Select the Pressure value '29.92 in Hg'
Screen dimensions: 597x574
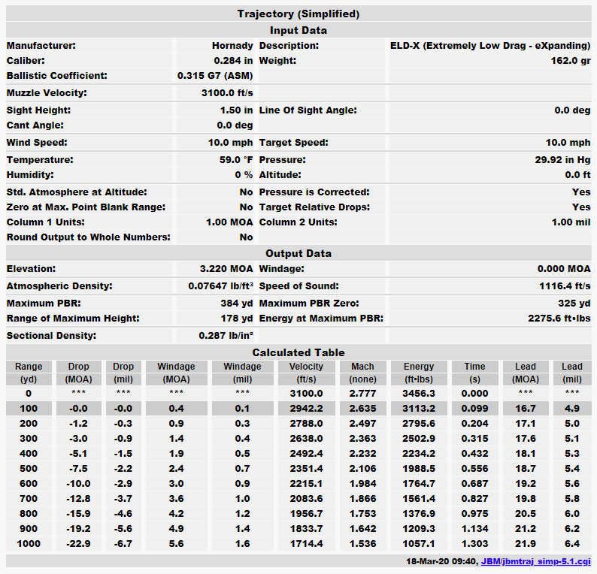pos(562,160)
